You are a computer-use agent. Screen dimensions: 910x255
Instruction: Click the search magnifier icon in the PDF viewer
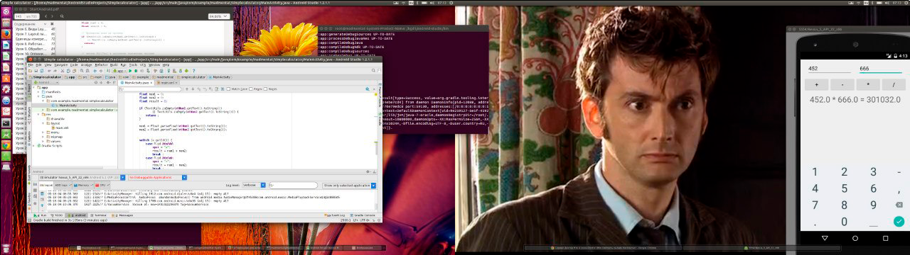(62, 16)
